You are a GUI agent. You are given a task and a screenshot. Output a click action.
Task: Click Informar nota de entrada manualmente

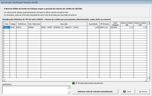pos(95,91)
